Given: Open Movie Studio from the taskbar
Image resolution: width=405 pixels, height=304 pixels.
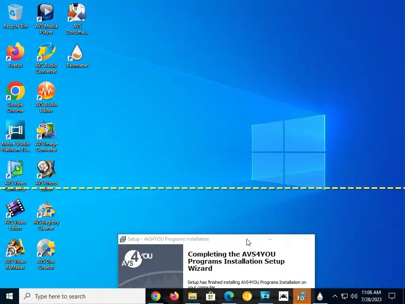Looking at the screenshot, I should (x=265, y=296).
